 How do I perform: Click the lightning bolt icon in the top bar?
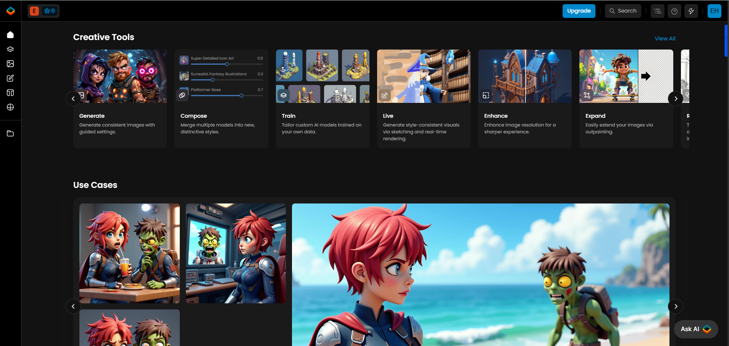pos(691,11)
